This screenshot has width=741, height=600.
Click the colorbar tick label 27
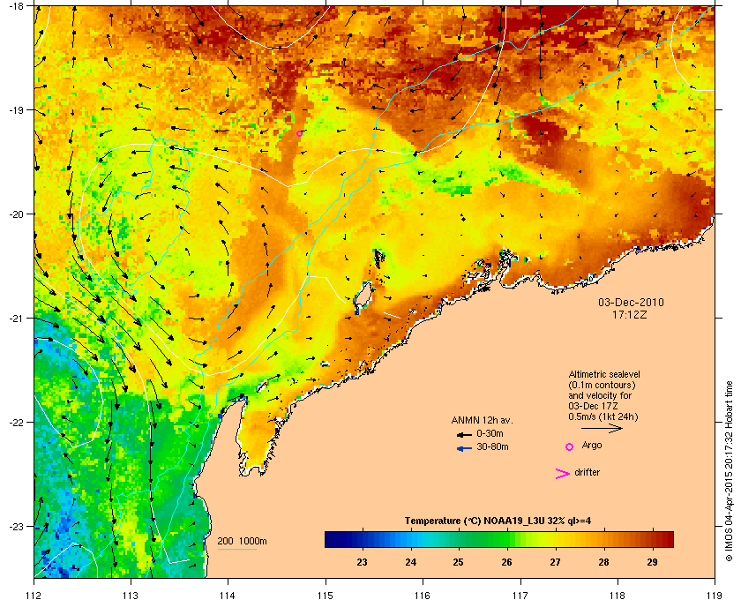pos(555,562)
